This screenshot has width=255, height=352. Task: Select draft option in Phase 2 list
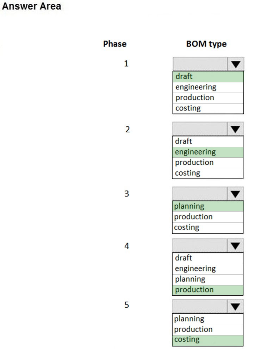tap(207, 142)
